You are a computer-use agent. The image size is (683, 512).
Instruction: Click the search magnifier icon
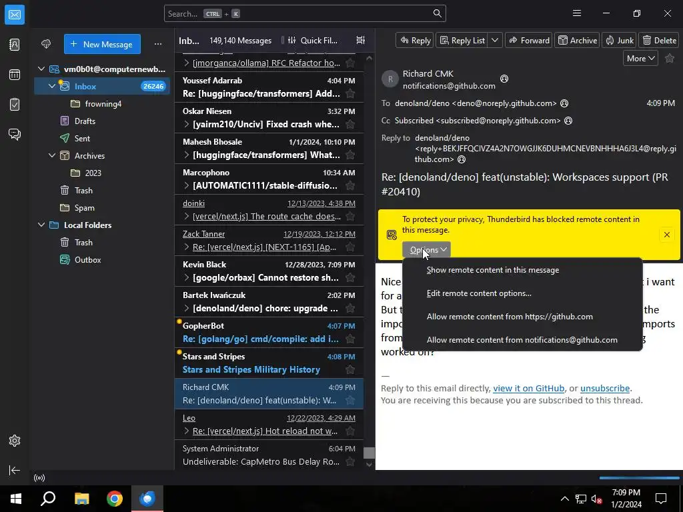(x=438, y=13)
